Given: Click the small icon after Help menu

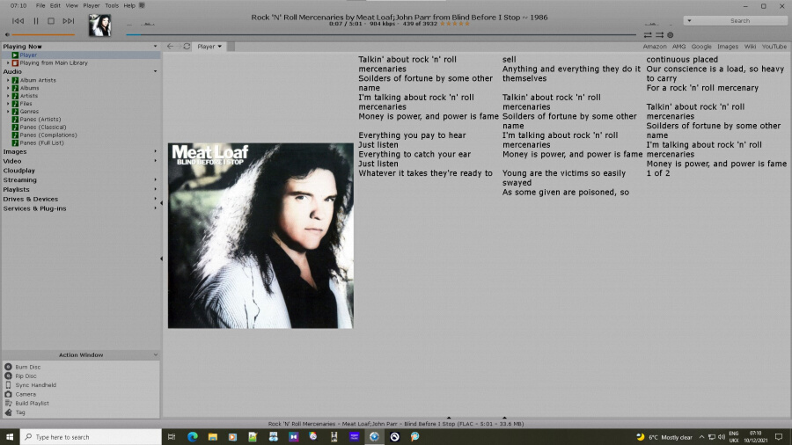Looking at the screenshot, I should coord(142,5).
